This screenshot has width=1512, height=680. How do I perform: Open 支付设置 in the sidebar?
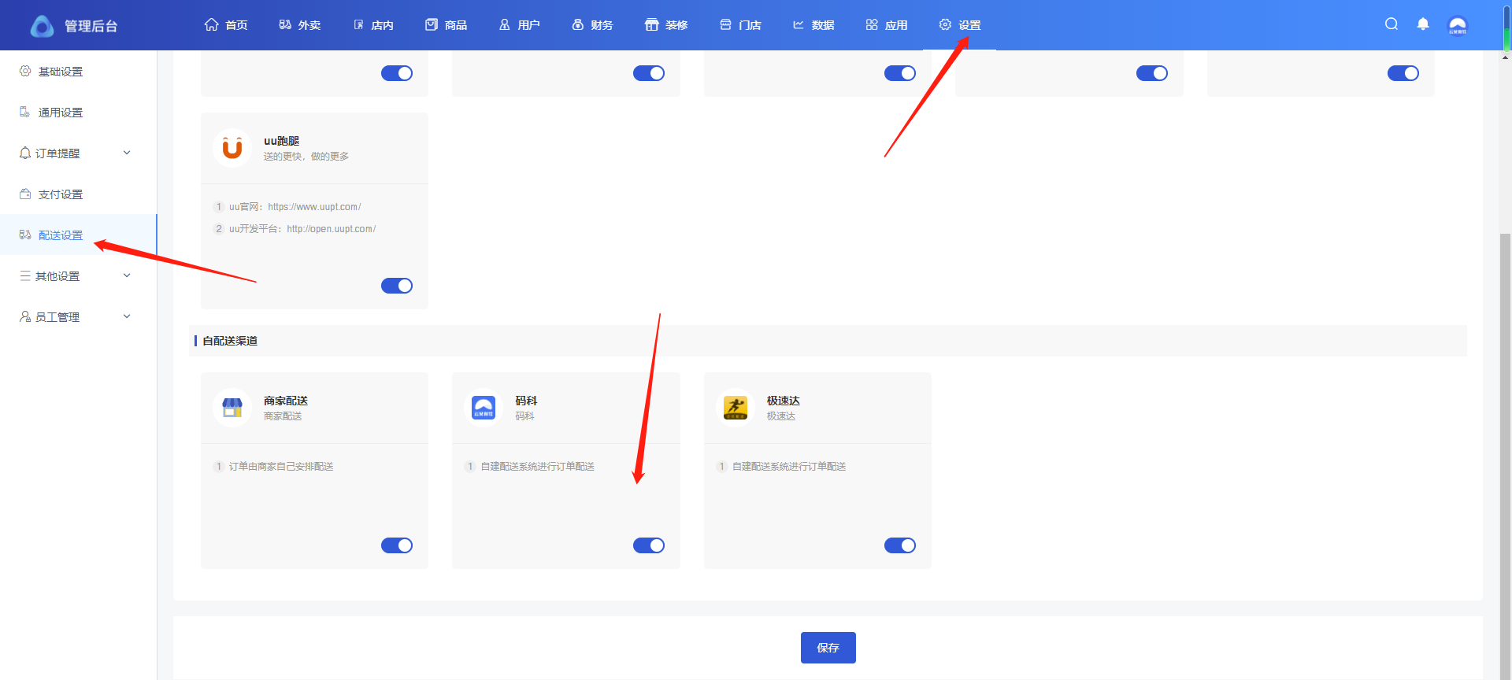61,194
